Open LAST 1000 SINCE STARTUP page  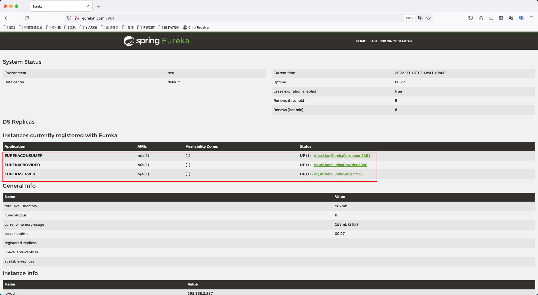pyautogui.click(x=391, y=41)
